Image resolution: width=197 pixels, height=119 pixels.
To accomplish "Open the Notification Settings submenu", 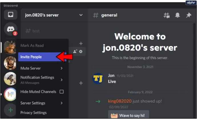I will [x=42, y=80].
